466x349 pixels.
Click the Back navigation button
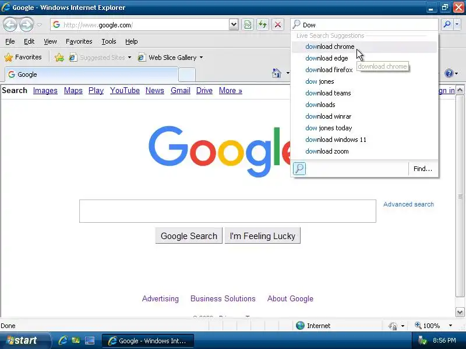(10, 24)
